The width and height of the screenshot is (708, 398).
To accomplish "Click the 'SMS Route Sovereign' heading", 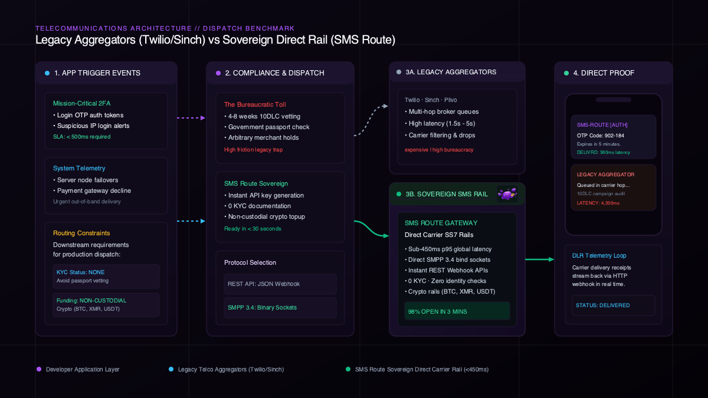I will (x=256, y=183).
